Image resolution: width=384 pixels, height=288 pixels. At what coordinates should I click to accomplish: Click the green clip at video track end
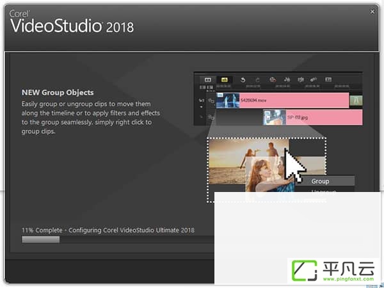pos(356,100)
